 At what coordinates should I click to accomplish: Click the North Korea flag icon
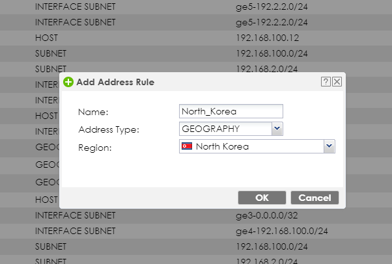[x=187, y=146]
